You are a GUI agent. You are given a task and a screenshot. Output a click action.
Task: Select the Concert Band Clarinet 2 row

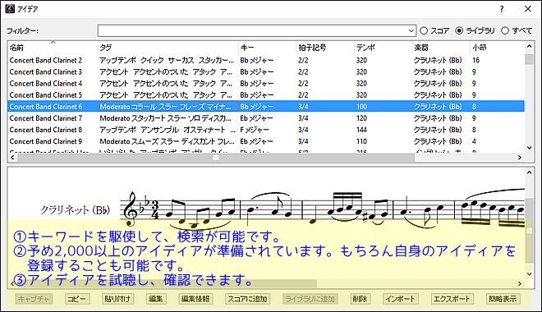point(266,60)
